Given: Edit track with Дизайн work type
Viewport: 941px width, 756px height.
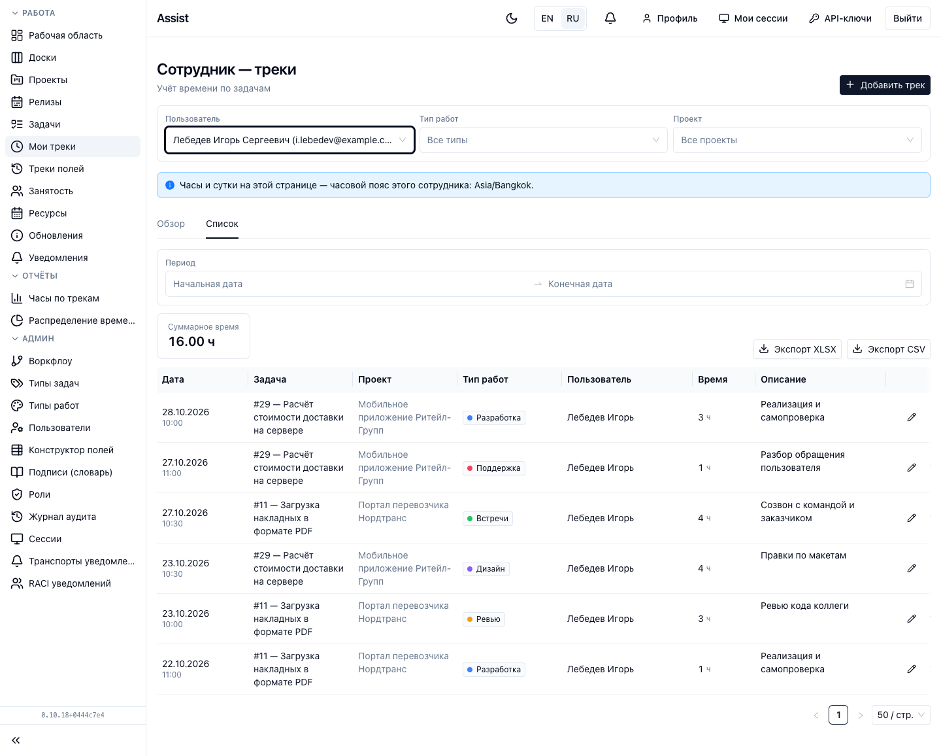Looking at the screenshot, I should tap(912, 568).
